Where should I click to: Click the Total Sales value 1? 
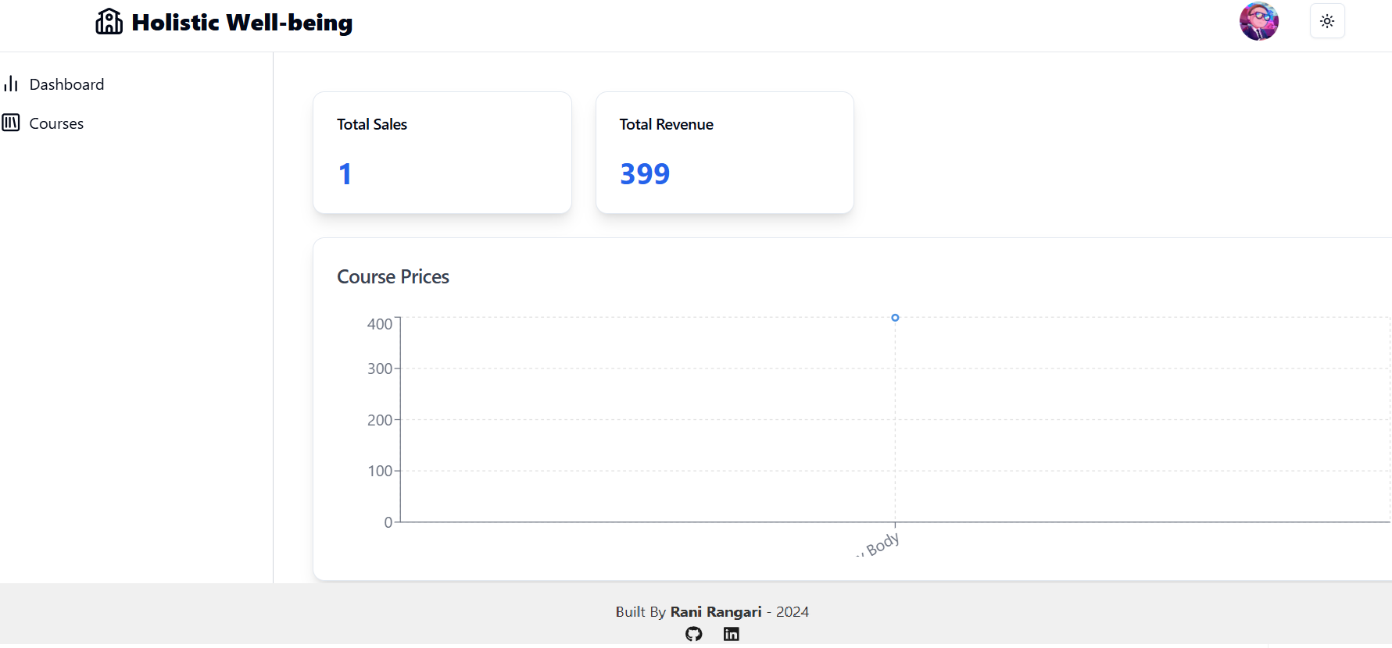coord(345,173)
